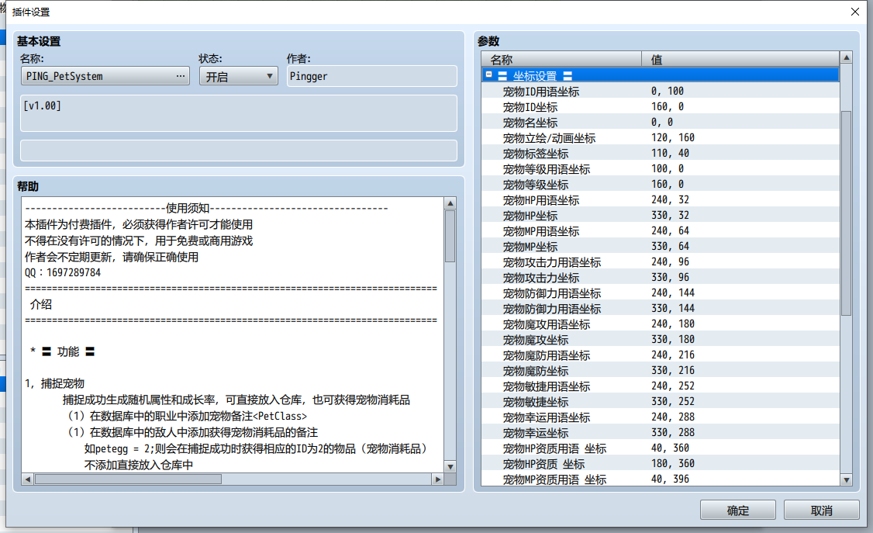This screenshot has height=533, width=873.
Task: Click the description field showing [v1.00]
Action: click(238, 113)
